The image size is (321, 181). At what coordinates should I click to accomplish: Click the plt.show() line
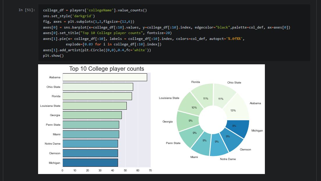pos(53,56)
